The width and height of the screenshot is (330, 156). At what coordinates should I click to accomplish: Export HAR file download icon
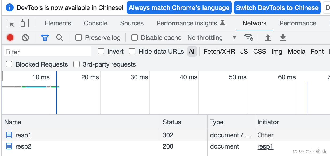pyautogui.click(x=283, y=37)
